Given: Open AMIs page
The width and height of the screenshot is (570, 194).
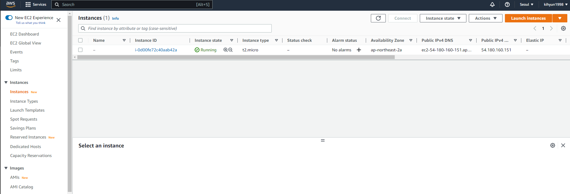Looking at the screenshot, I should [15, 177].
